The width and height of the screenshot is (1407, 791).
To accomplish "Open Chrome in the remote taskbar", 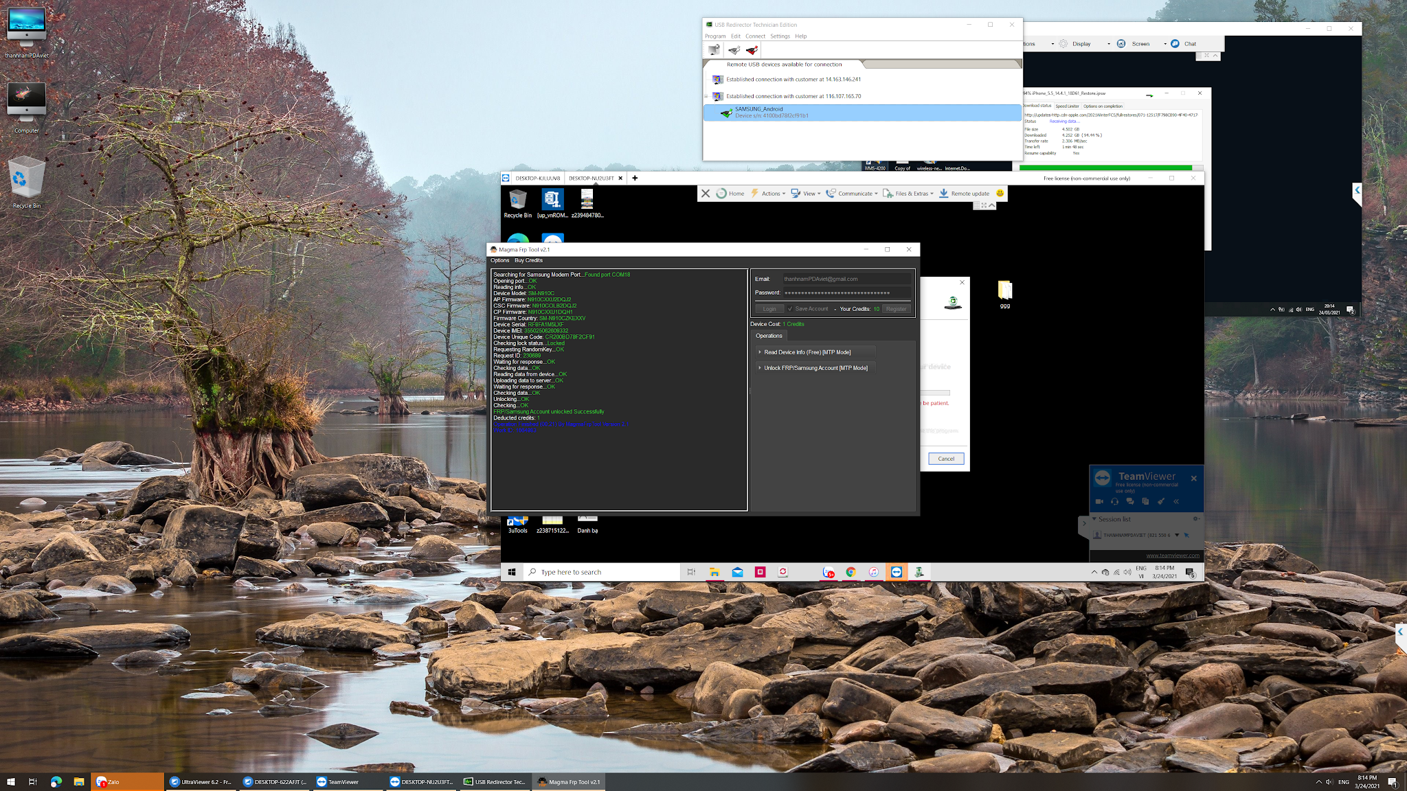I will coord(851,572).
